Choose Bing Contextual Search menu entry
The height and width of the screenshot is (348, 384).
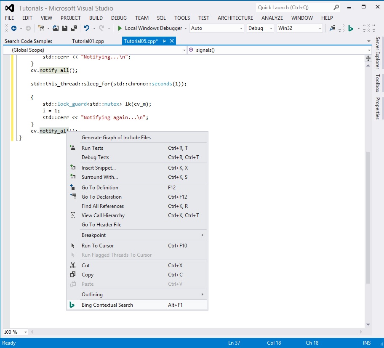[x=107, y=305]
